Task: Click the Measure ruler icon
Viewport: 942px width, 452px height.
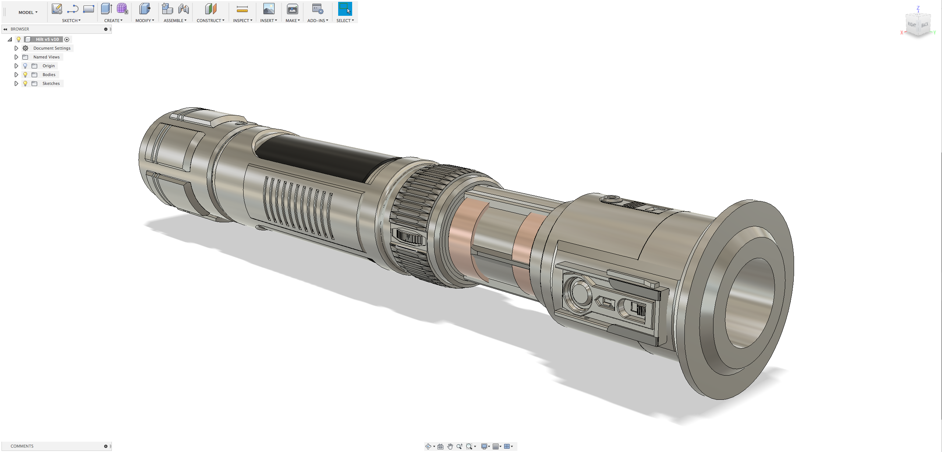Action: (242, 9)
